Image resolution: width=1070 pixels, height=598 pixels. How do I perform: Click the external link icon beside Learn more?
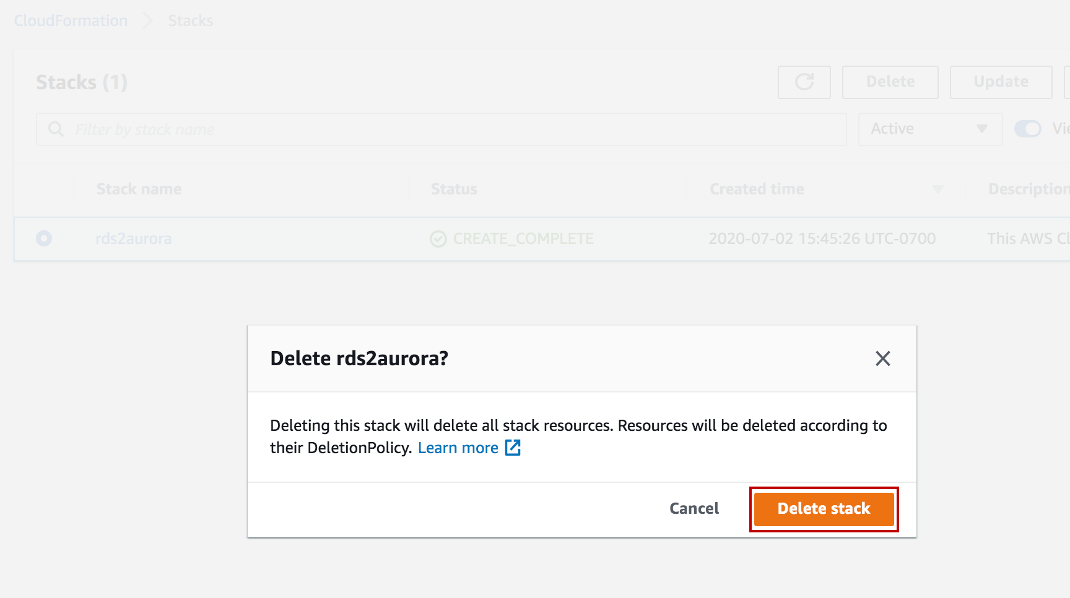point(513,448)
